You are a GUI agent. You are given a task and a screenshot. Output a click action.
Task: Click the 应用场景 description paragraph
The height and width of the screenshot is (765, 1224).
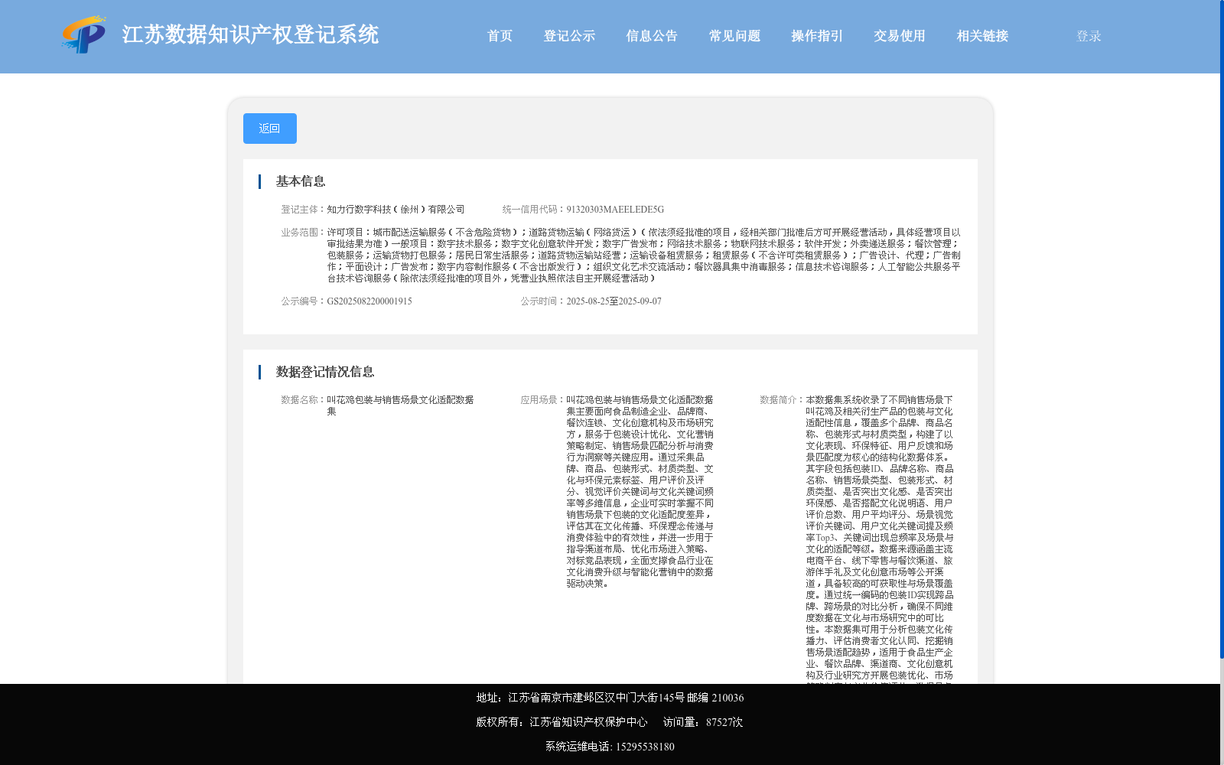pos(640,492)
